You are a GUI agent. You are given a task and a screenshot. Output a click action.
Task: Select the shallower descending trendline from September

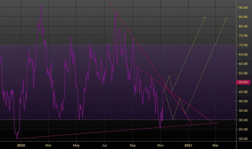click(x=174, y=94)
